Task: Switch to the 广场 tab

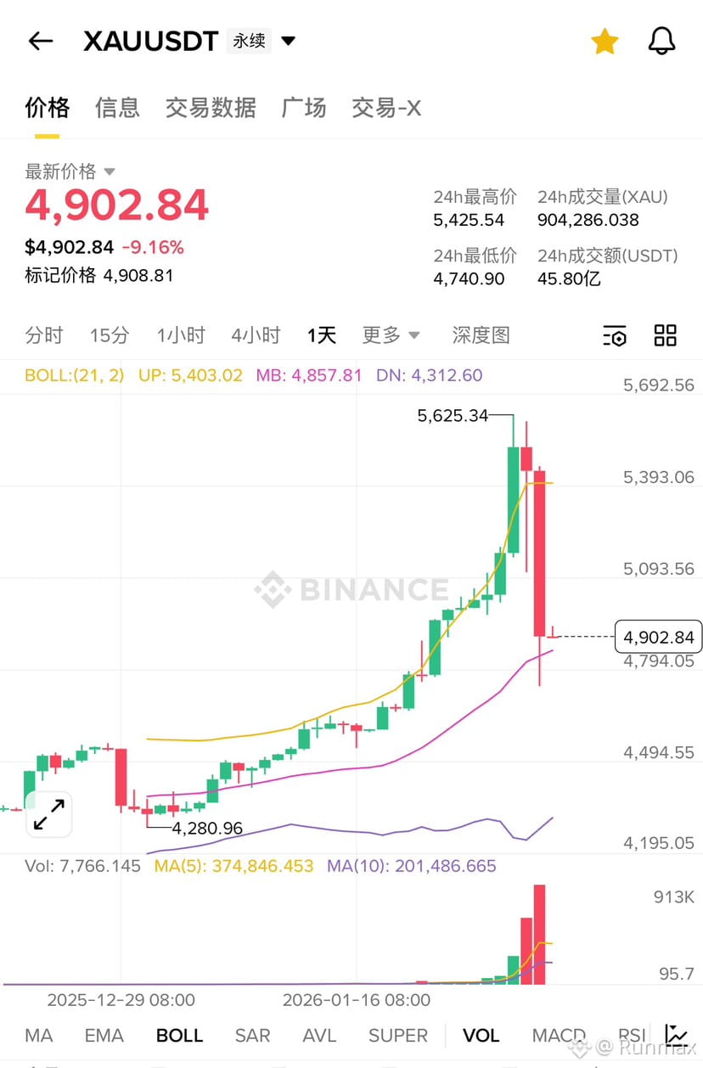Action: click(304, 108)
